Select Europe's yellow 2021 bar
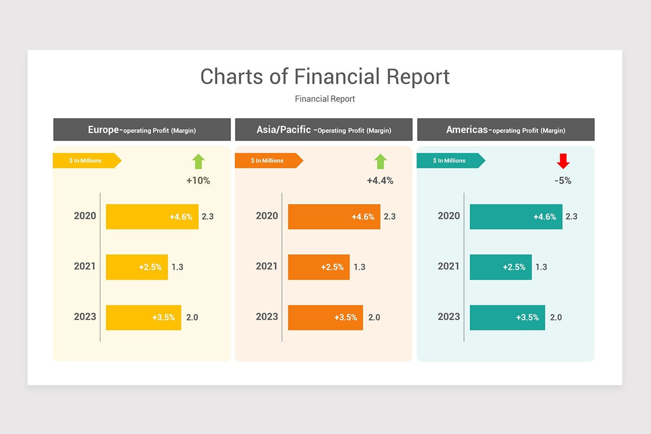Viewport: 651px width, 434px height. tap(137, 267)
